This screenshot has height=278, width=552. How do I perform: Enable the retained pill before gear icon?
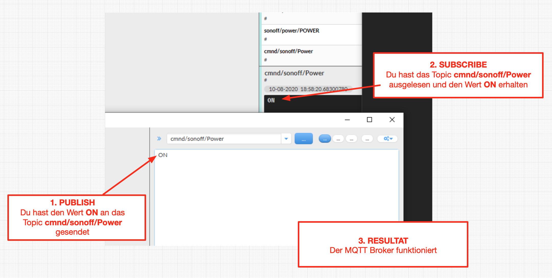pos(367,139)
